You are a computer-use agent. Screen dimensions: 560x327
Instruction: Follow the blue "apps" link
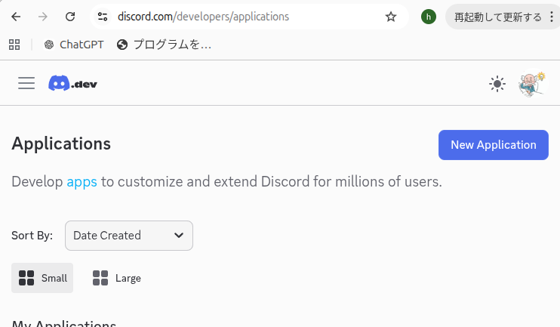pos(82,182)
